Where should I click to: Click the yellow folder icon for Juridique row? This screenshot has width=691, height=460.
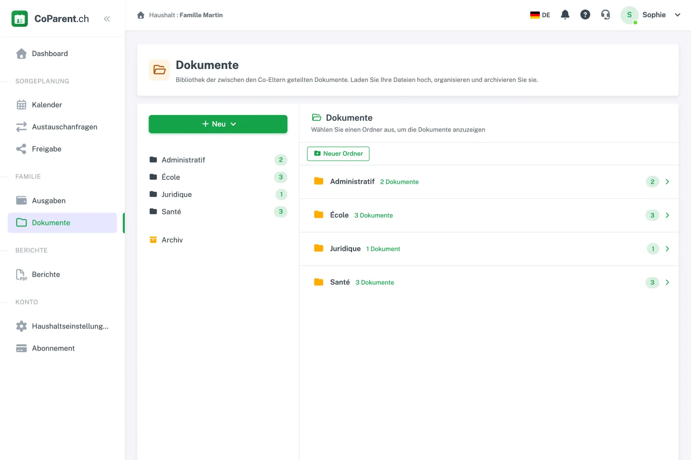[319, 248]
